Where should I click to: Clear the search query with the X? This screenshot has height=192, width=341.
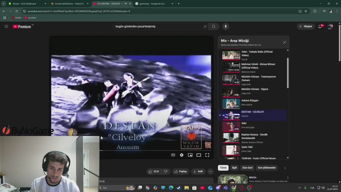[205, 26]
